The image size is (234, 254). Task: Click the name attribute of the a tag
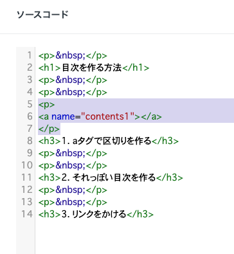pyautogui.click(x=63, y=116)
